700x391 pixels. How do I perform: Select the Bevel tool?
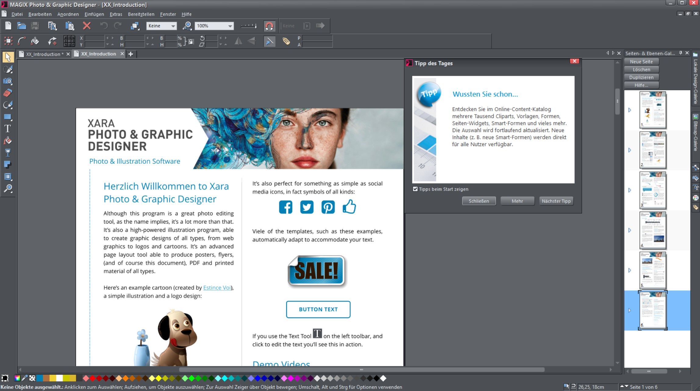(8, 177)
